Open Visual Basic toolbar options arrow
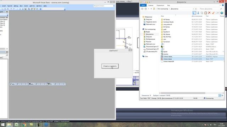Image resolution: width=227 pixels, height=127 pixels. tap(65, 10)
